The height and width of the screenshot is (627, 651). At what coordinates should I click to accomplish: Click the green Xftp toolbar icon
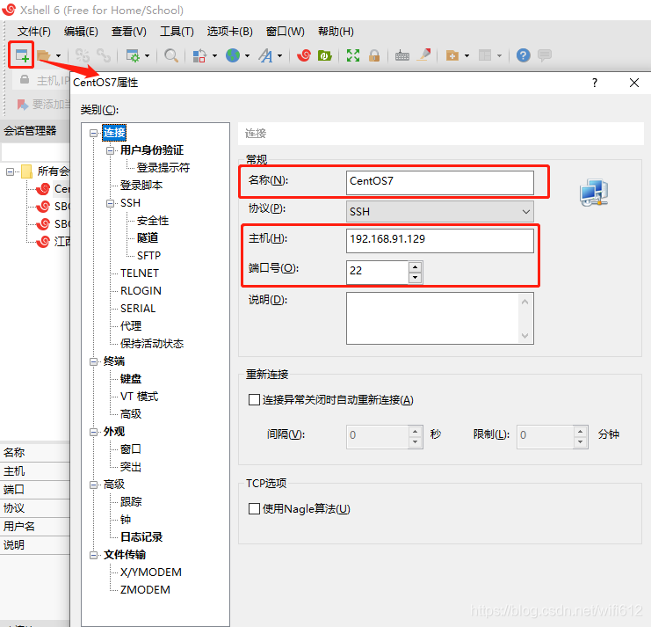pyautogui.click(x=325, y=55)
